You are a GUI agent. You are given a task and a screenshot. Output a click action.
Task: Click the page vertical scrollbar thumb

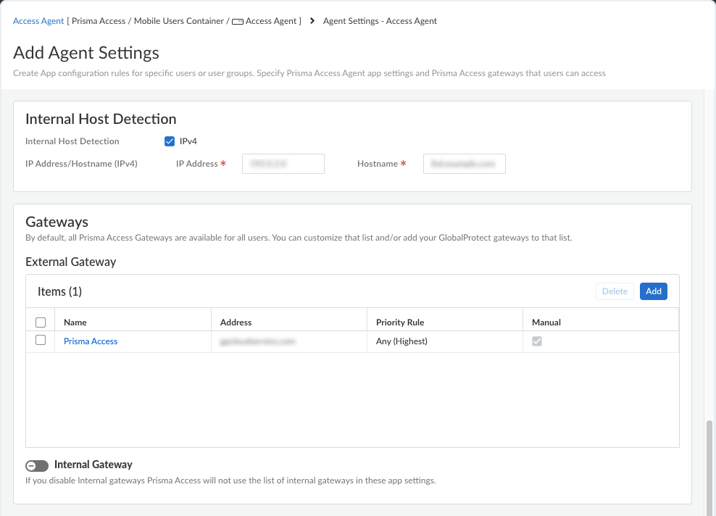(x=709, y=468)
